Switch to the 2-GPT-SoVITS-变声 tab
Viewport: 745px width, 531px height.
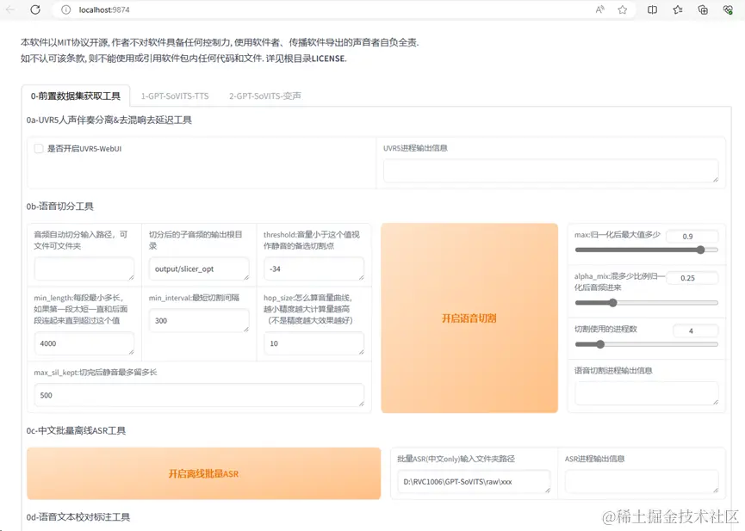265,96
